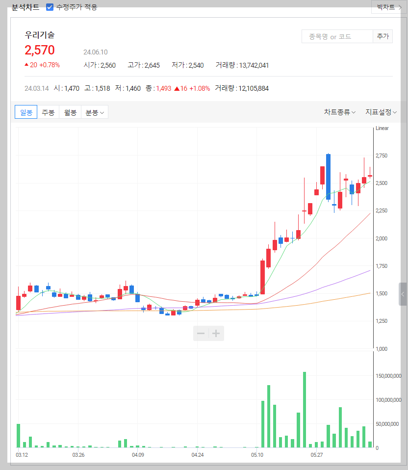Click the Linear scale label
Image resolution: width=408 pixels, height=470 pixels.
point(382,128)
